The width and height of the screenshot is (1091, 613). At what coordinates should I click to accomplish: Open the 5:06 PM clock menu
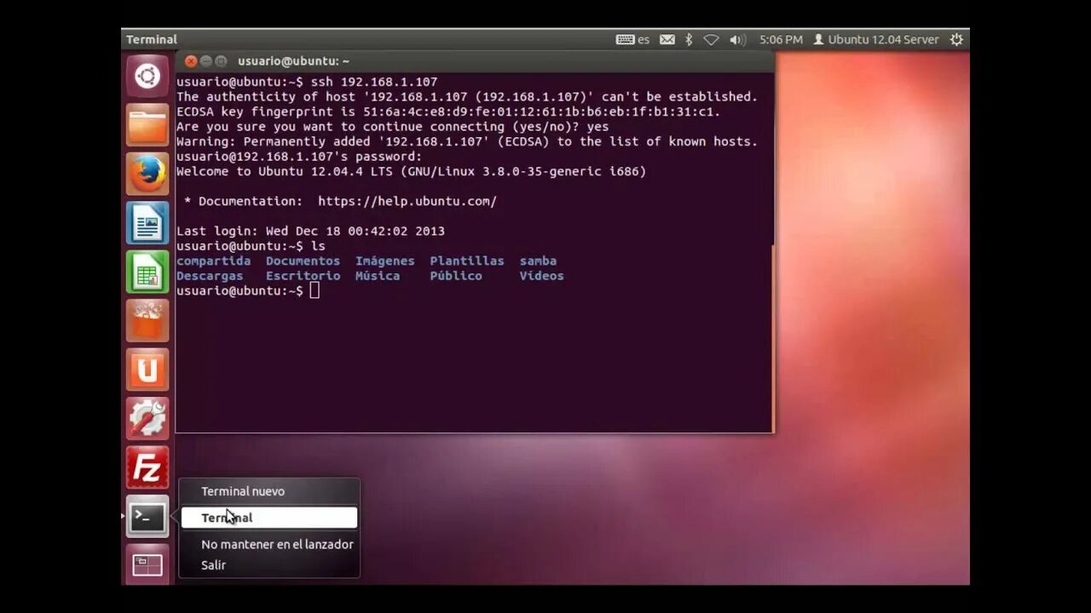[782, 39]
